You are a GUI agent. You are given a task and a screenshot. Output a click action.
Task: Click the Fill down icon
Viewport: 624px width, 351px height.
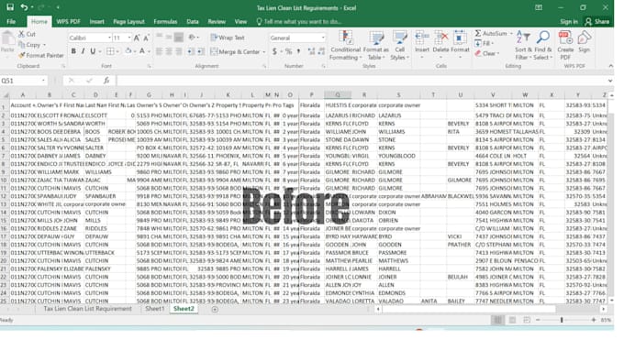[x=478, y=43]
